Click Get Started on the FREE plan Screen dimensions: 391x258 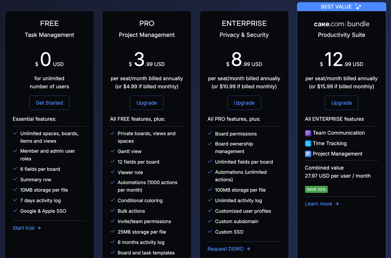pos(49,102)
